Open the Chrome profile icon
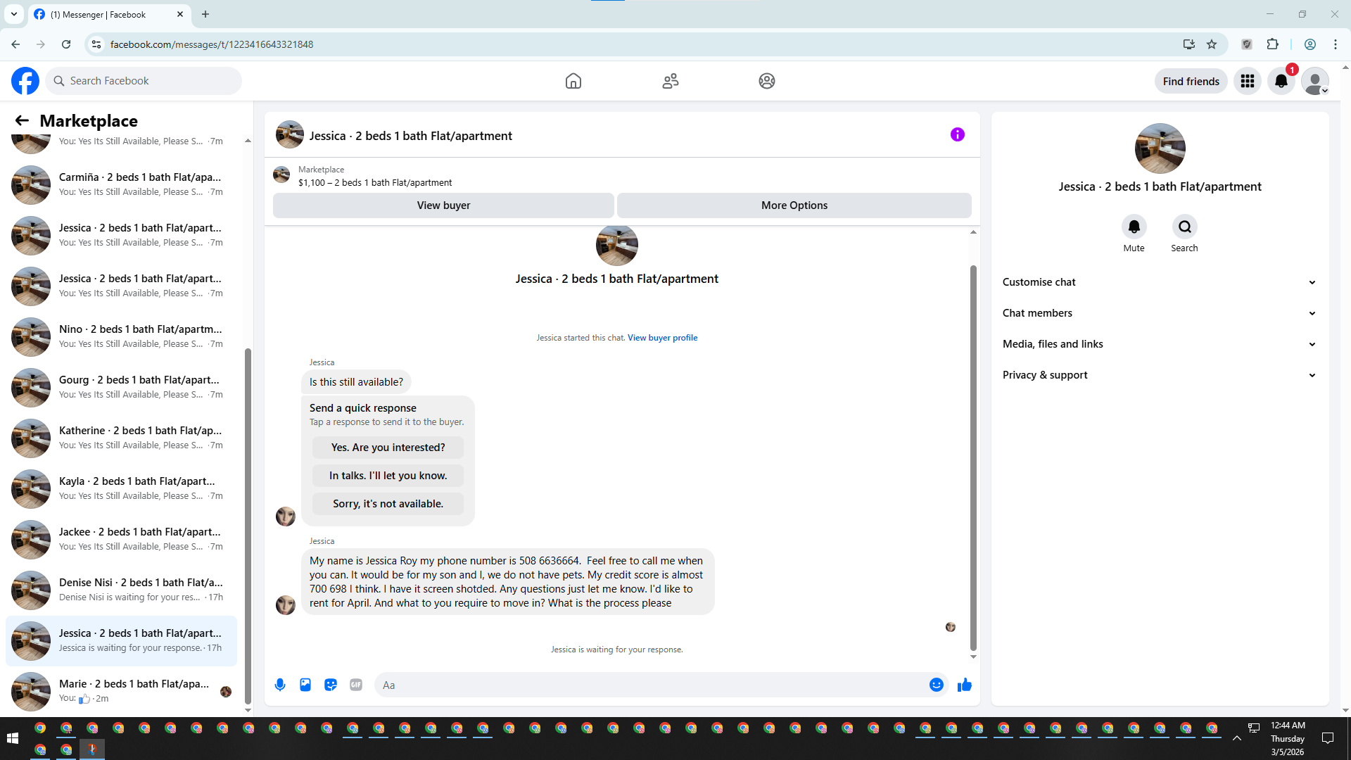This screenshot has width=1351, height=760. [1310, 44]
